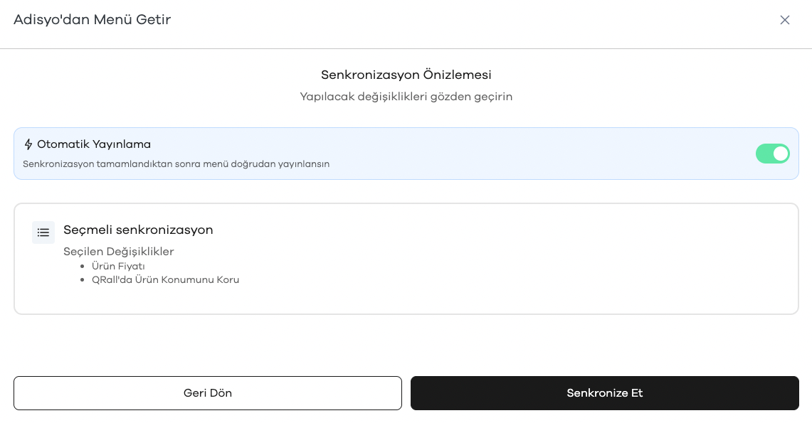Select the Ürün Fiyatı list entry
This screenshot has height=423, width=812.
pos(118,267)
